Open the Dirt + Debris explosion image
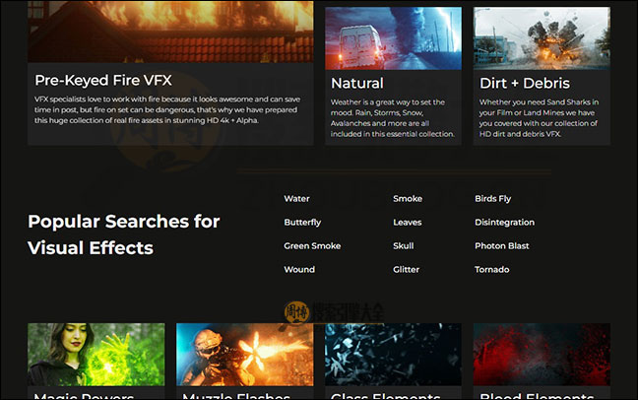 pyautogui.click(x=542, y=37)
